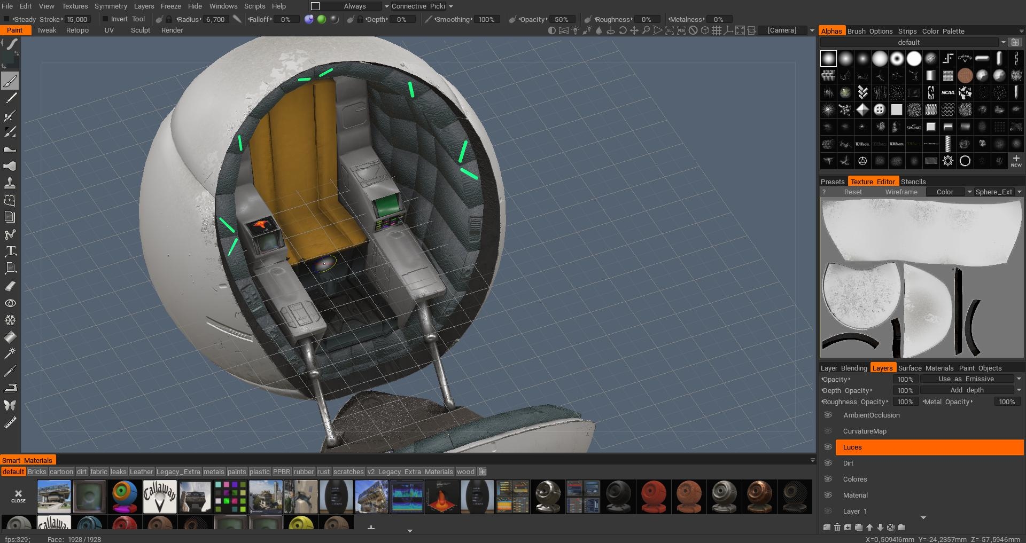Click the delete layer trash icon
The image size is (1026, 543).
[837, 528]
